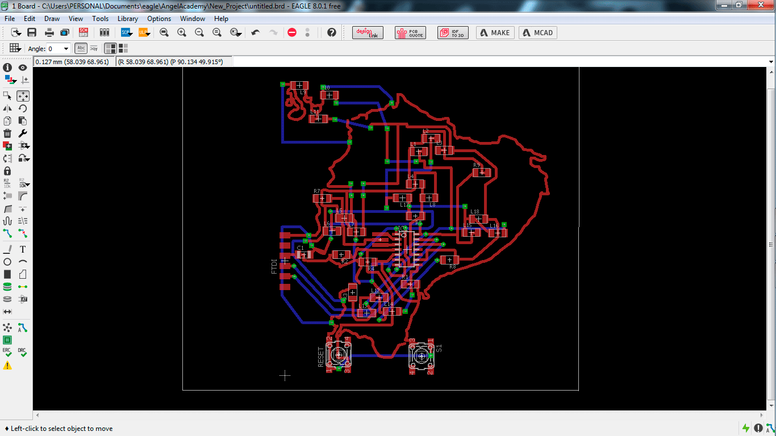776x436 pixels.
Task: Select the Lock tool
Action: (x=7, y=170)
